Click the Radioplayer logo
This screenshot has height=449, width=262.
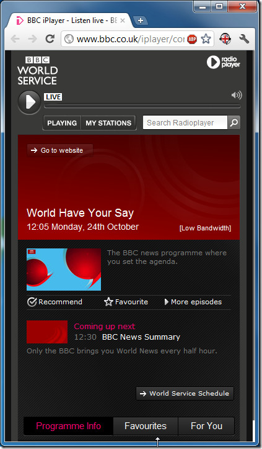(224, 62)
